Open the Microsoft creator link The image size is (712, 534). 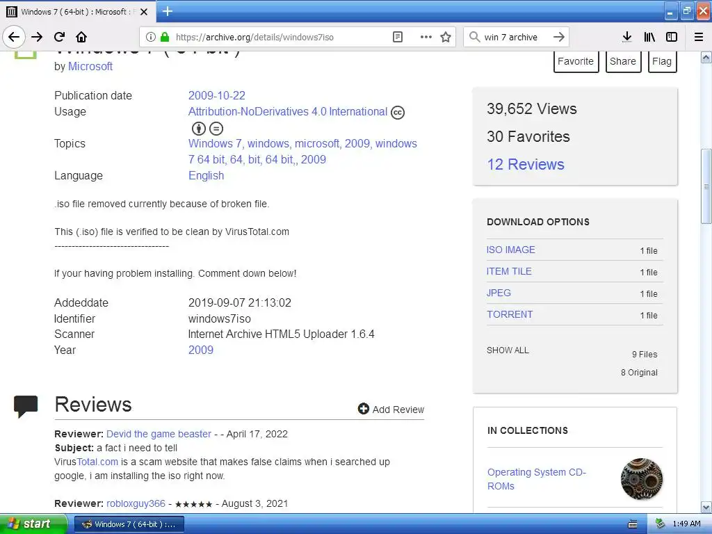pos(90,66)
